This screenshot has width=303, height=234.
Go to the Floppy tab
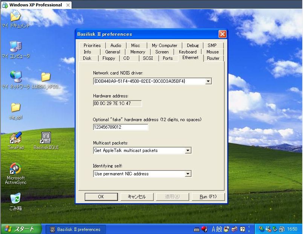click(109, 58)
